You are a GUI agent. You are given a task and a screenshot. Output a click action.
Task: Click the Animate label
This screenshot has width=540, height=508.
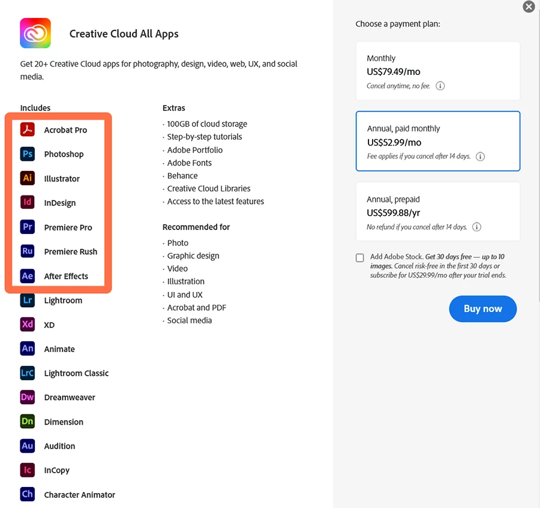(59, 349)
